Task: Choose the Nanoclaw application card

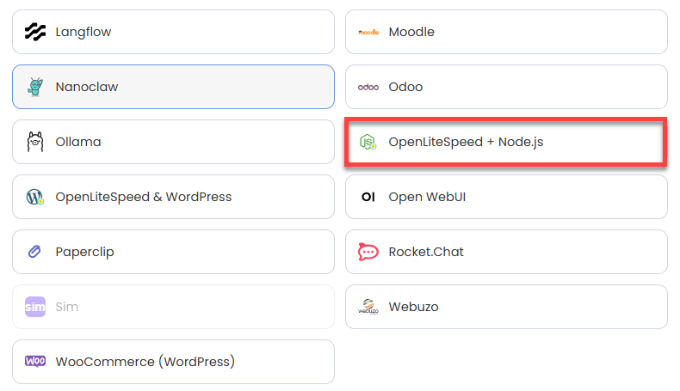Action: [174, 87]
